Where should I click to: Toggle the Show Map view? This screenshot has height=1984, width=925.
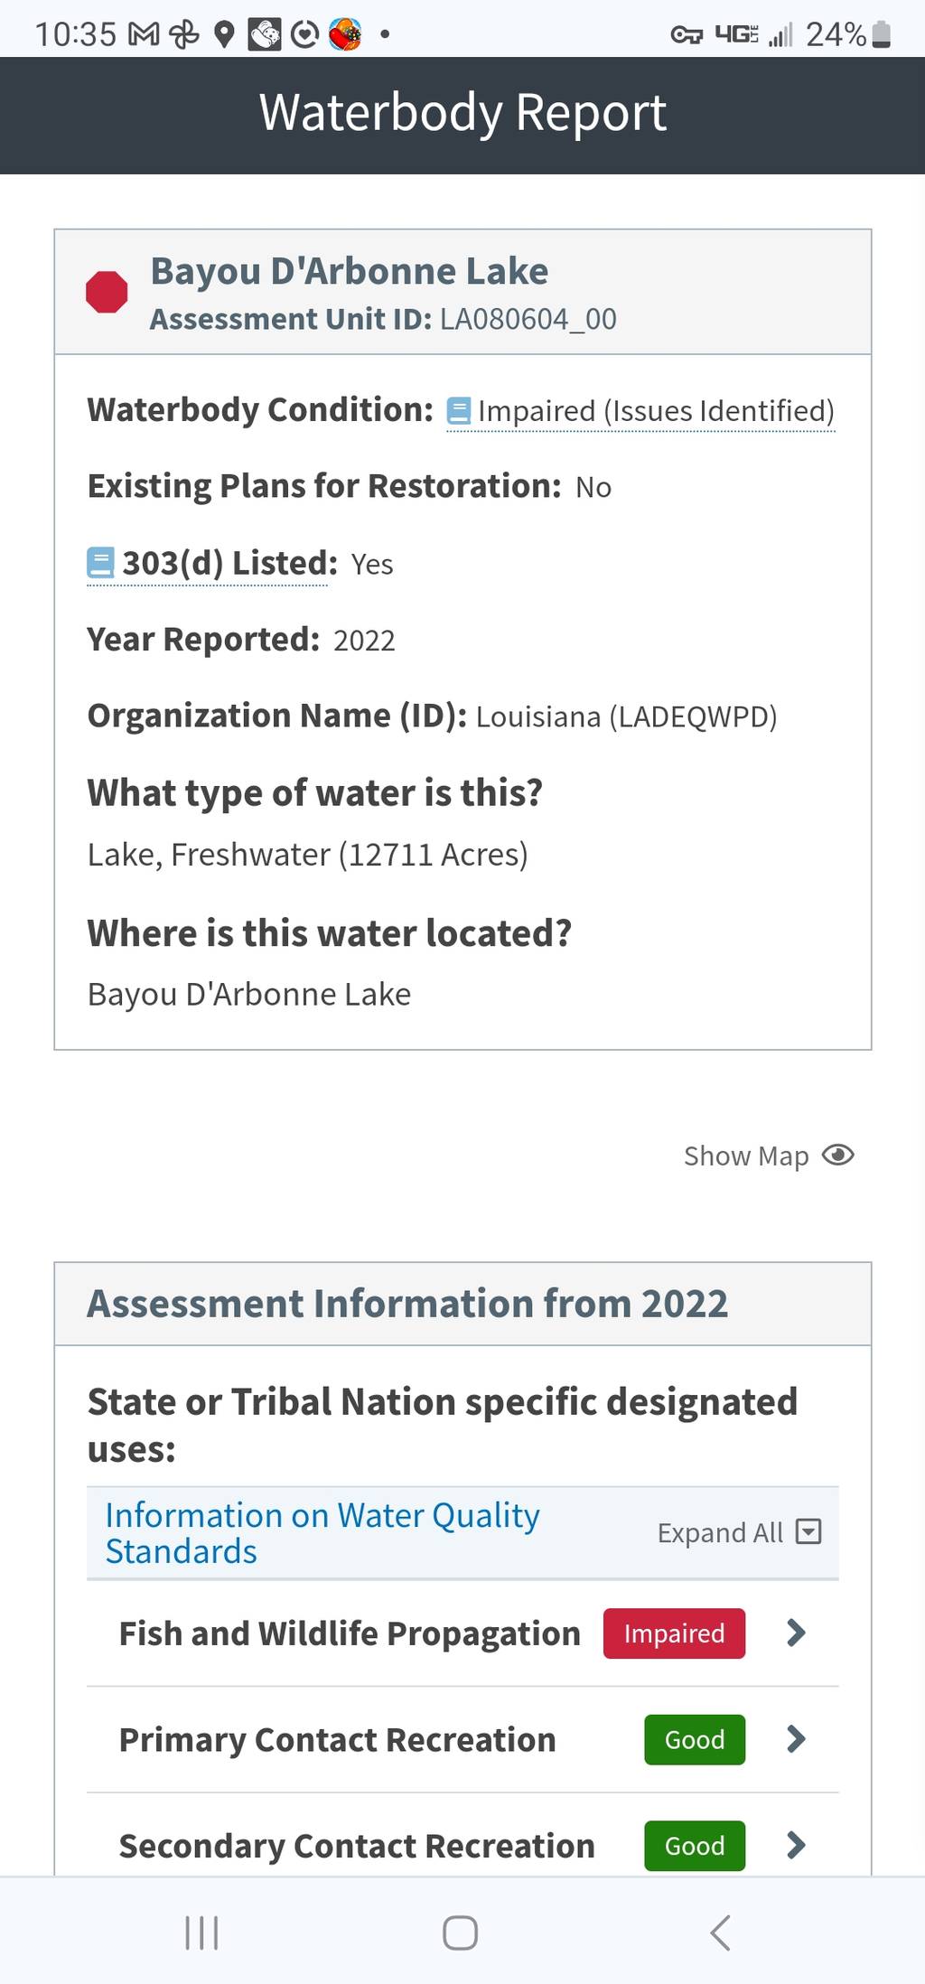pos(769,1156)
